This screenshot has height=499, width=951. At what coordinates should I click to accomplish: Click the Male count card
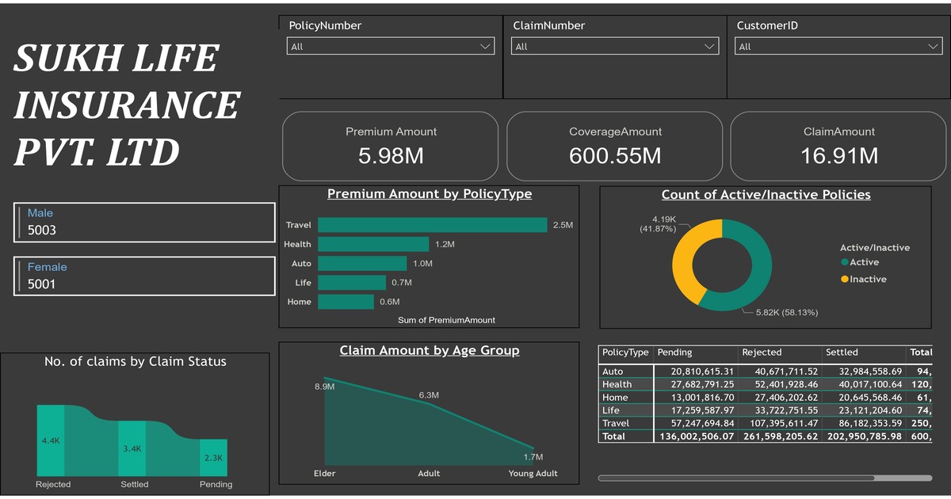[x=144, y=222]
